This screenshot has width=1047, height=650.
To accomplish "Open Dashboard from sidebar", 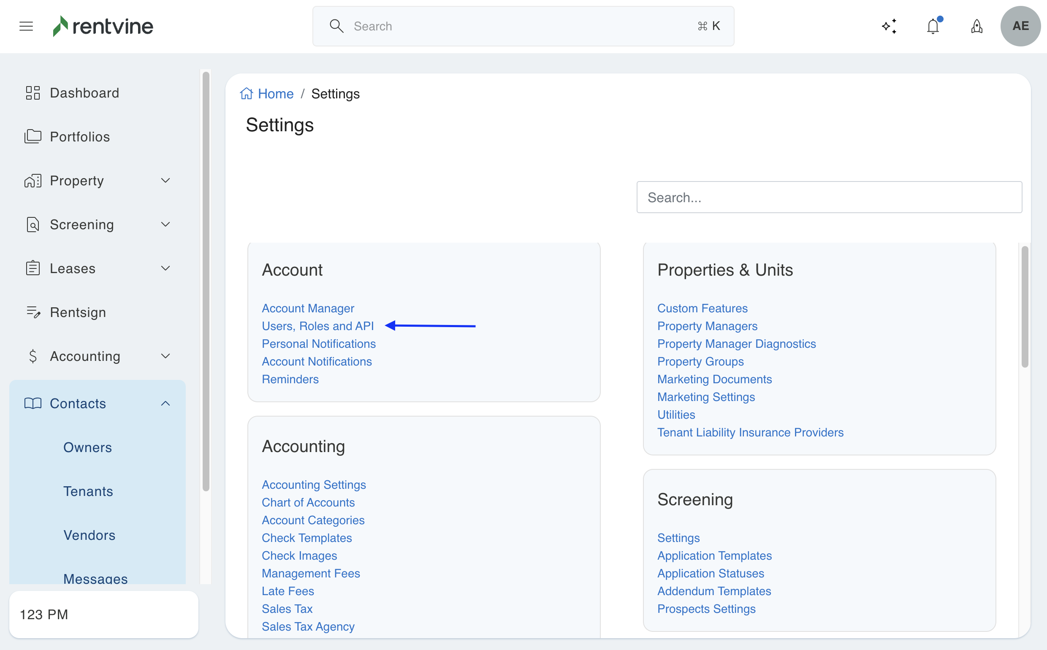I will 84,93.
